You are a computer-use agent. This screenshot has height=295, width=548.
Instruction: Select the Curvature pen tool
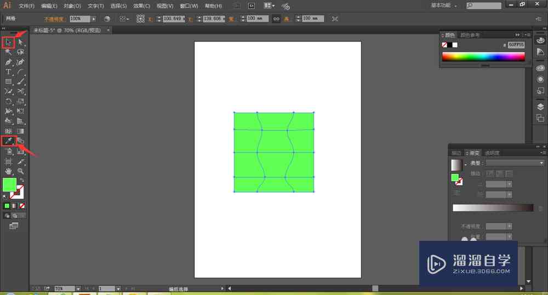tap(20, 62)
